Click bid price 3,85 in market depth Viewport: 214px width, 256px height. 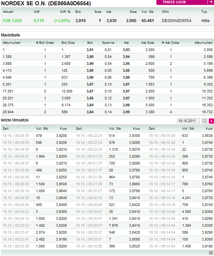point(90,98)
